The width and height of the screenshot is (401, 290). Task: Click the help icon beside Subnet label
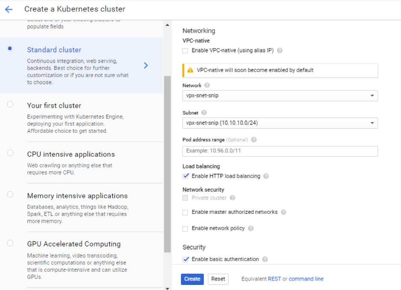[204, 113]
